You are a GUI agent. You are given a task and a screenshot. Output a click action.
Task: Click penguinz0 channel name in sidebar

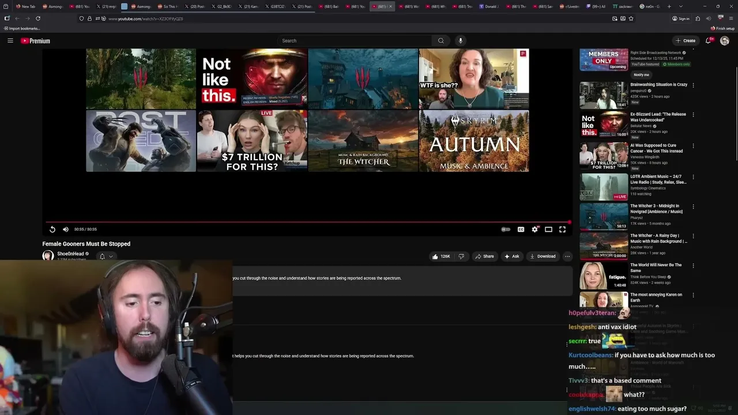click(638, 90)
